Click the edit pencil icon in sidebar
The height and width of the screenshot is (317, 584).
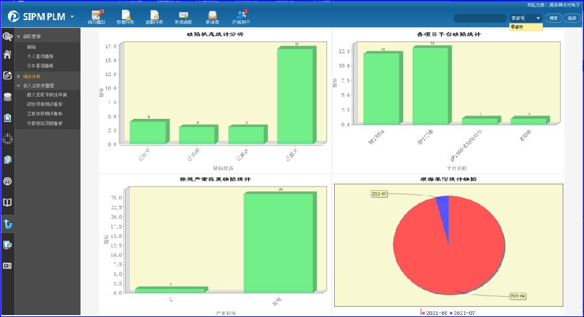coord(8,75)
